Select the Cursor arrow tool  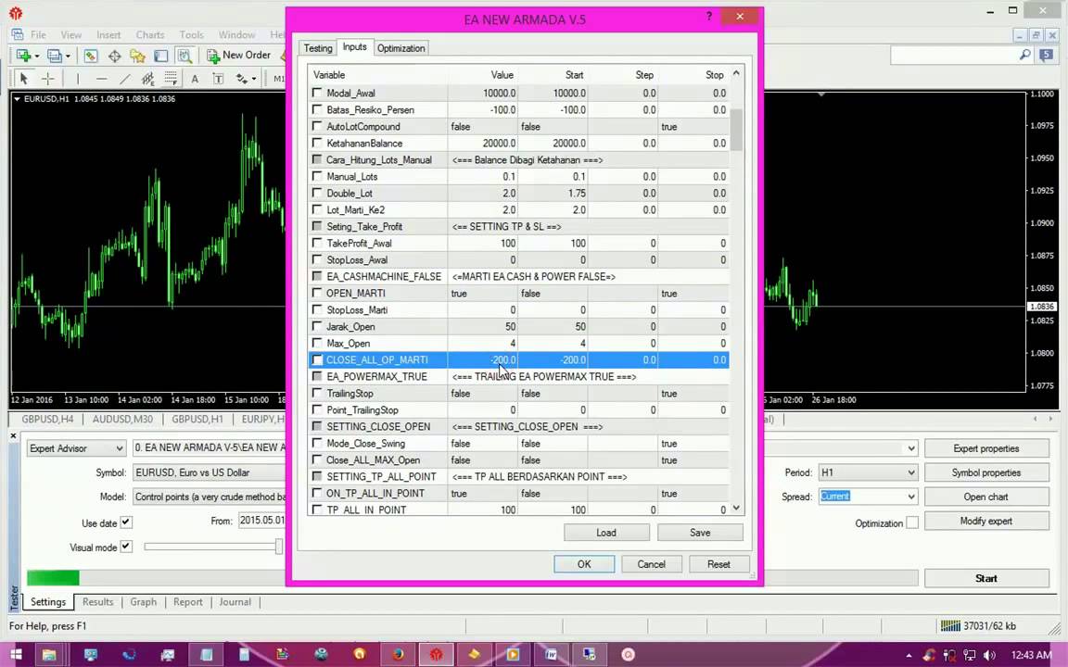click(x=23, y=79)
